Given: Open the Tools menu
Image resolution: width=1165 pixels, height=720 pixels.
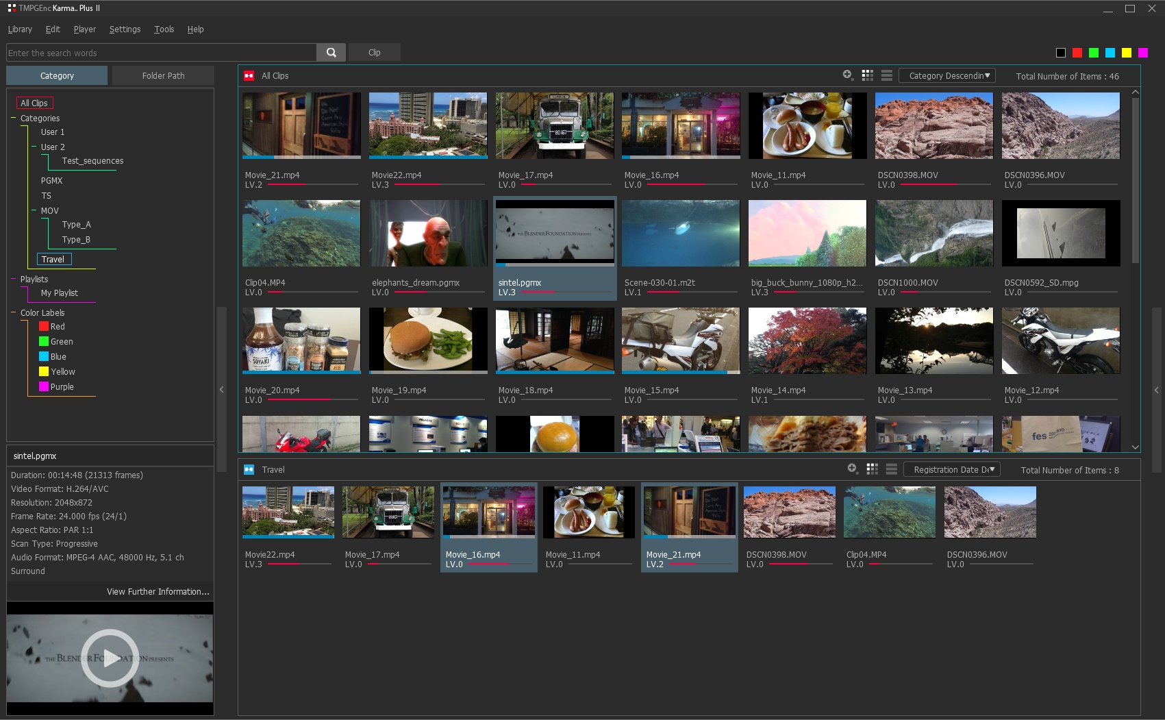Looking at the screenshot, I should pos(164,29).
